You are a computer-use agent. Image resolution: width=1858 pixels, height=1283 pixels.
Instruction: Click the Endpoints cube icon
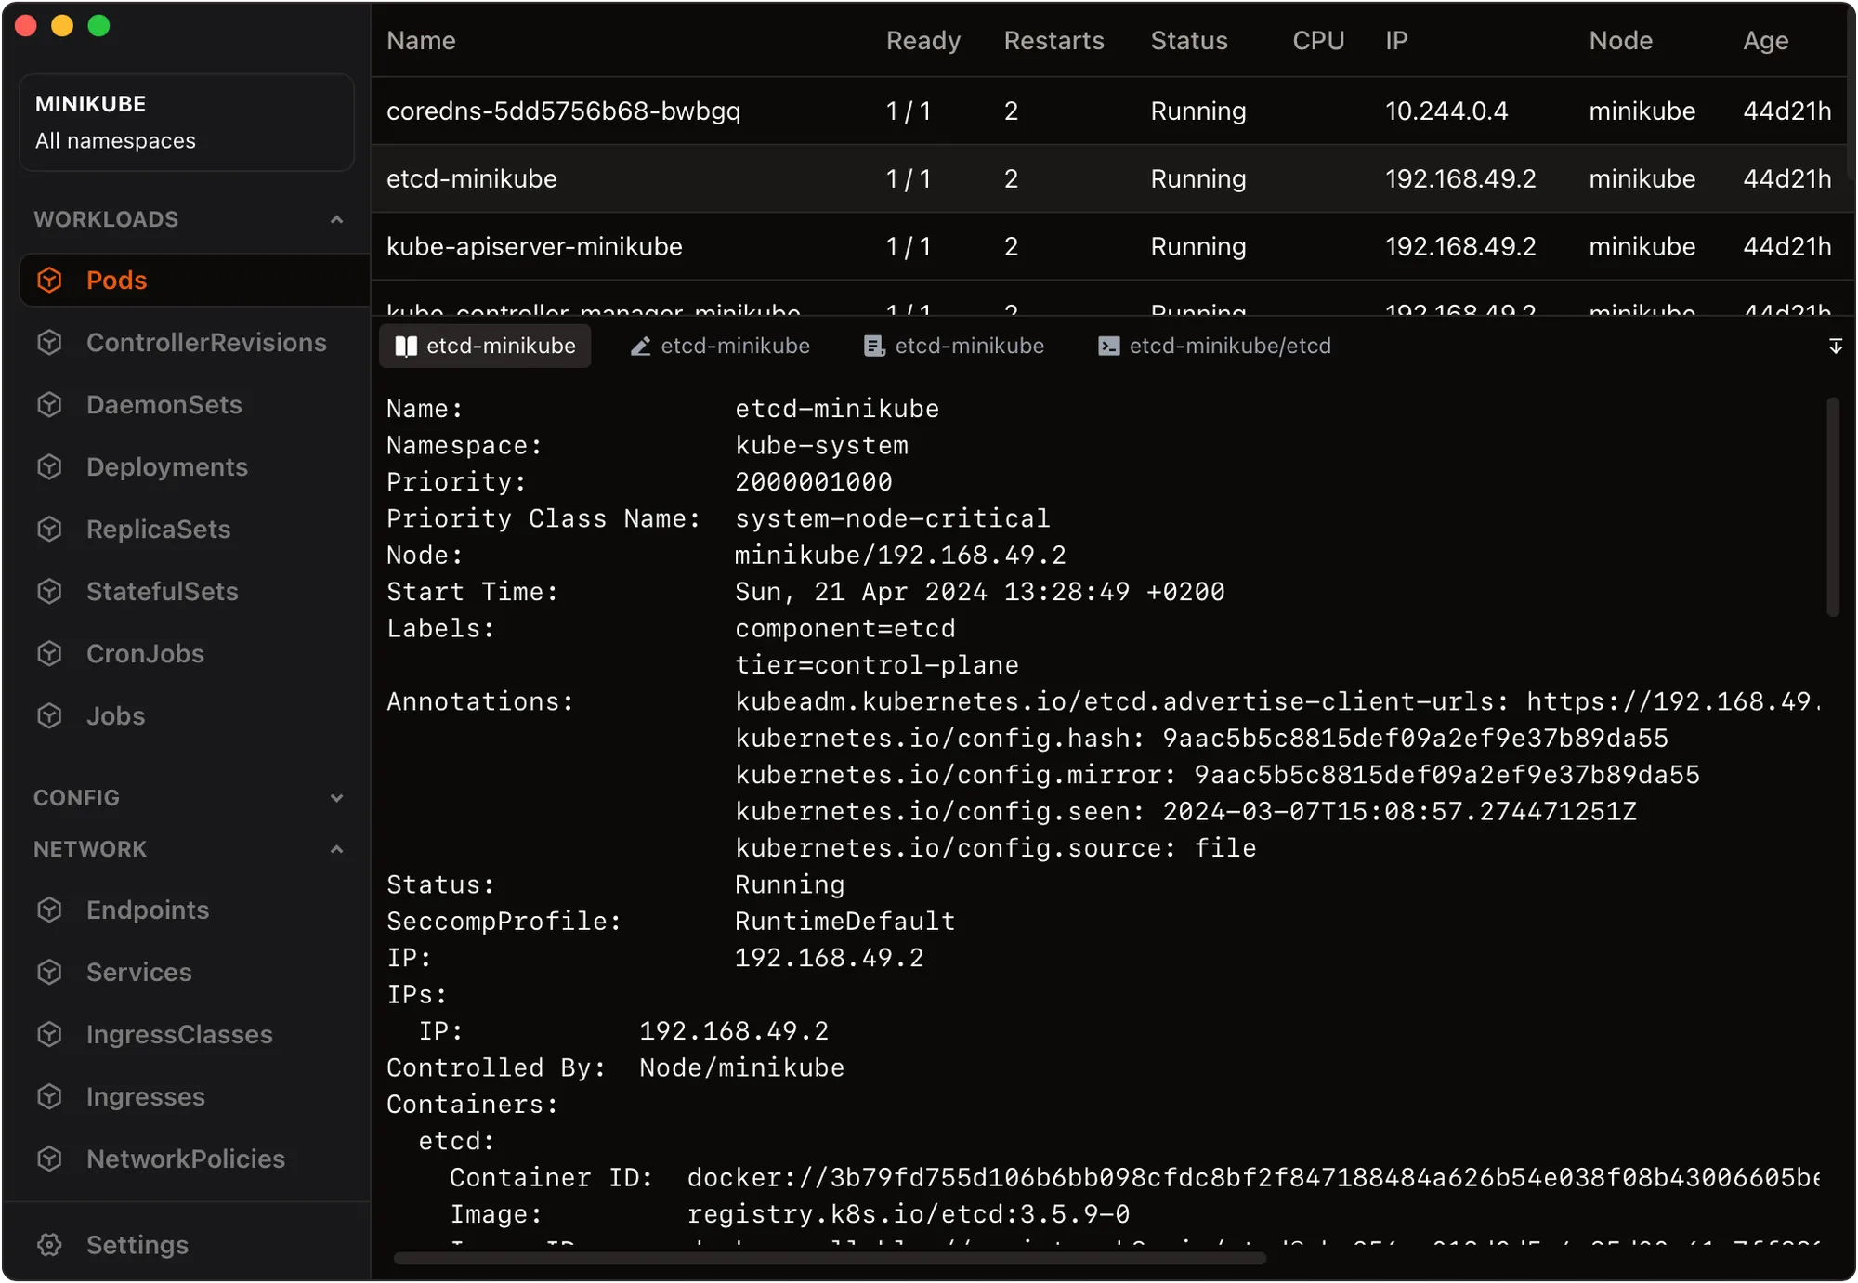click(50, 910)
